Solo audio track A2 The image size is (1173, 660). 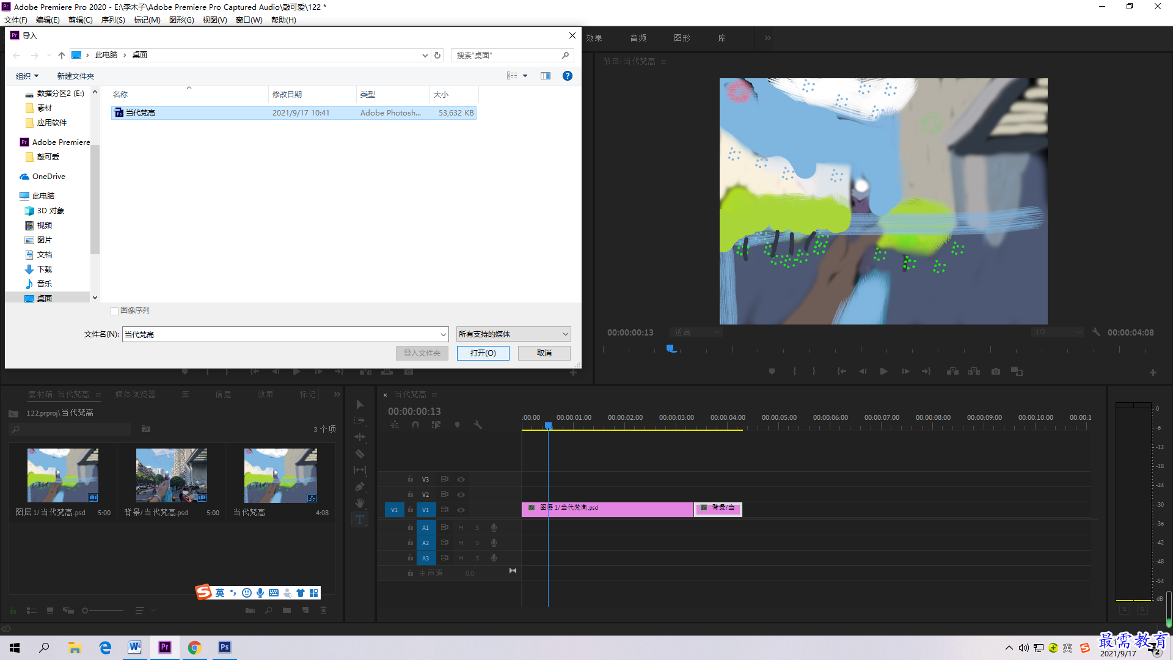pos(477,543)
